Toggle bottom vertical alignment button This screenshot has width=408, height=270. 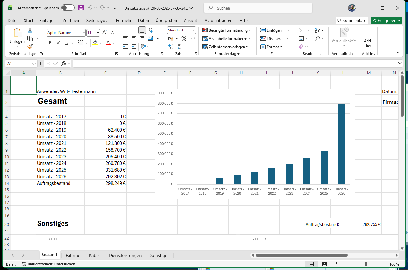[x=142, y=30]
